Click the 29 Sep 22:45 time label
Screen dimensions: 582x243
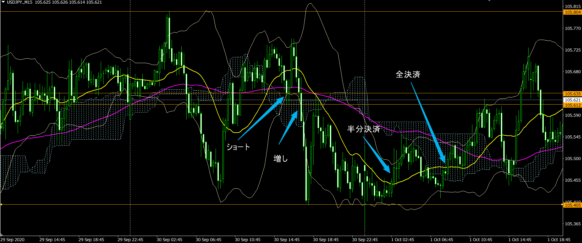point(130,240)
